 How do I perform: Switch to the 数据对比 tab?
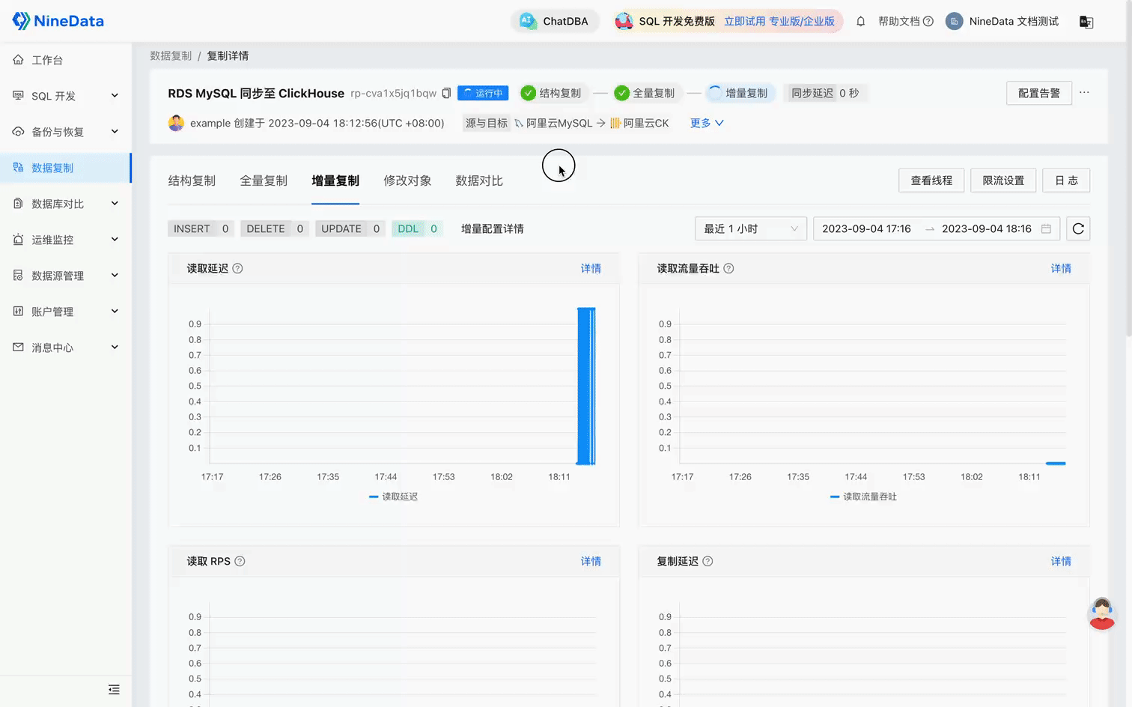pyautogui.click(x=479, y=180)
